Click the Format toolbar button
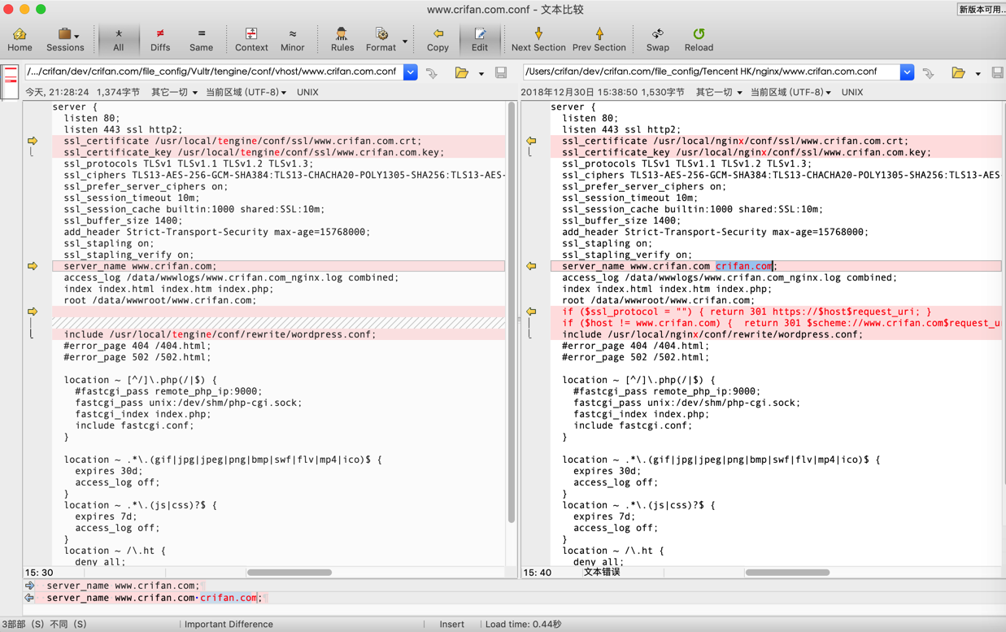Image resolution: width=1006 pixels, height=632 pixels. point(381,39)
